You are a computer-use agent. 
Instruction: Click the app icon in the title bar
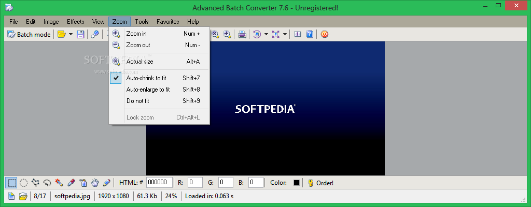(9, 7)
